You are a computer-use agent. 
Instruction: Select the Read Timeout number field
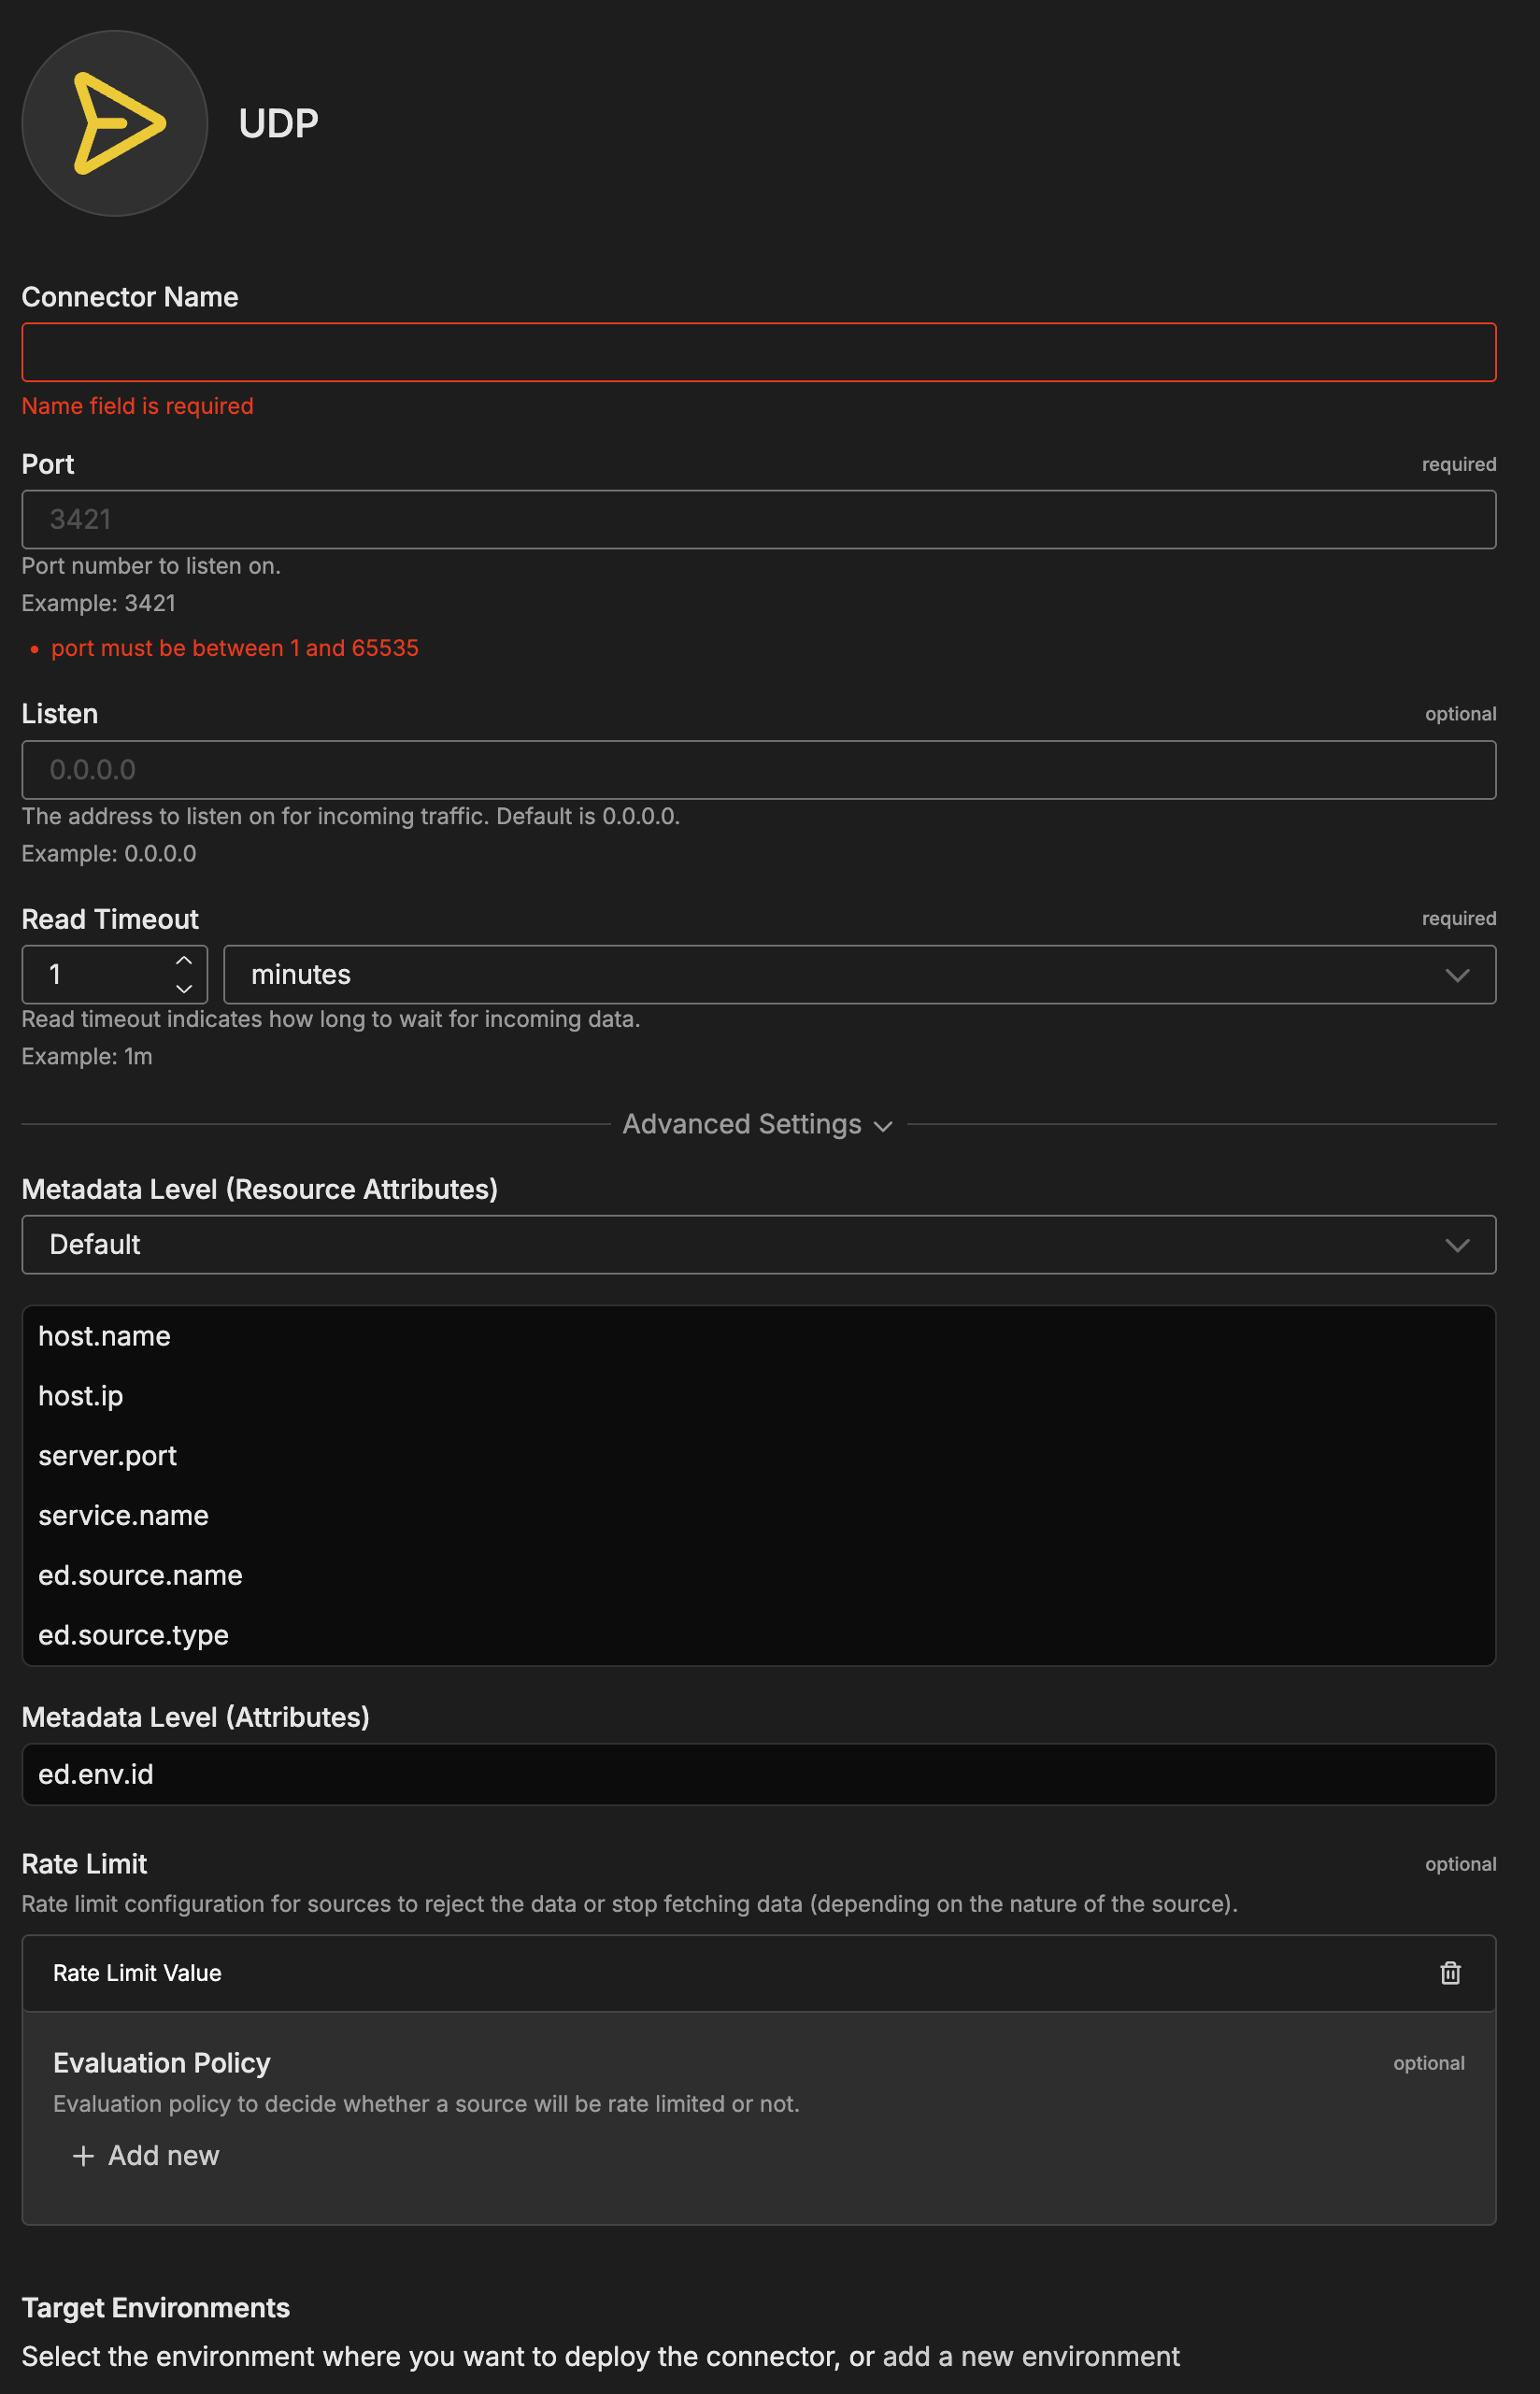pos(100,974)
